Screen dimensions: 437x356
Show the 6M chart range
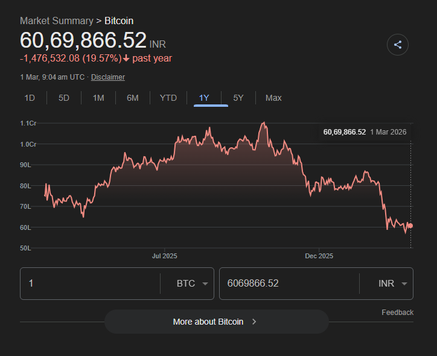pos(133,98)
